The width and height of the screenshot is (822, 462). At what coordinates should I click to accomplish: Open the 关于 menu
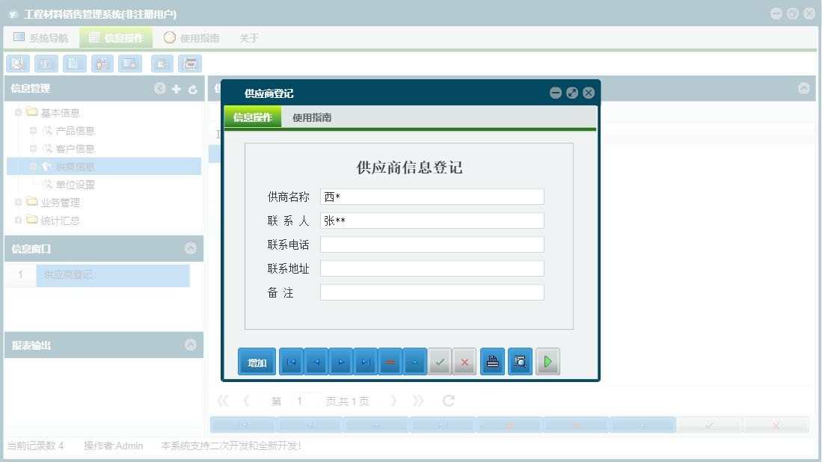[x=249, y=38]
